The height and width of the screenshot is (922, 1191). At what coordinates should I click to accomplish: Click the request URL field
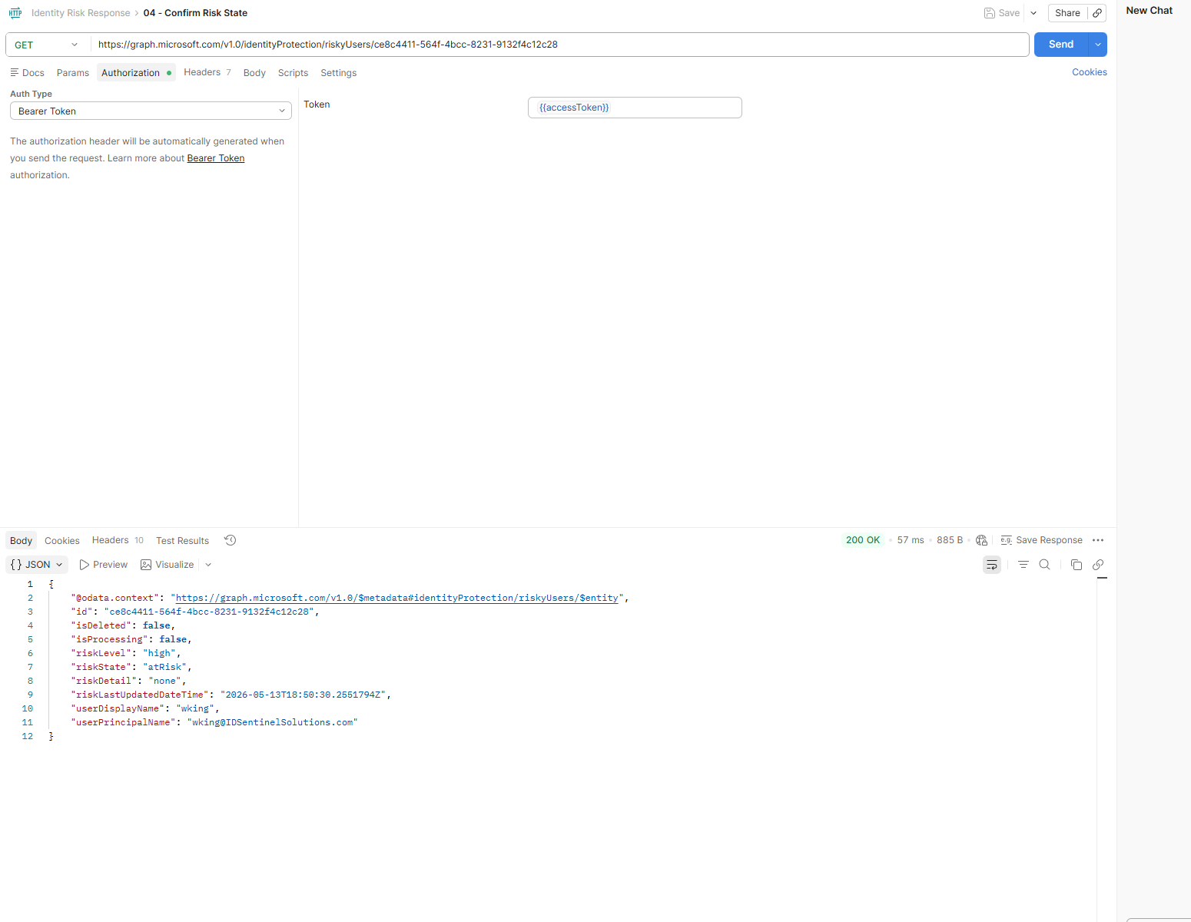pyautogui.click(x=559, y=45)
